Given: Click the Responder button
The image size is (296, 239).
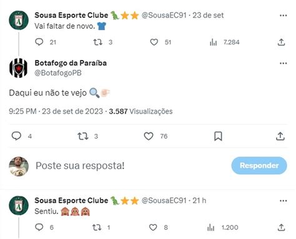Looking at the screenshot, I should [x=259, y=165].
